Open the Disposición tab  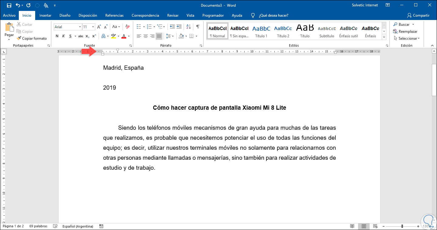click(x=88, y=15)
